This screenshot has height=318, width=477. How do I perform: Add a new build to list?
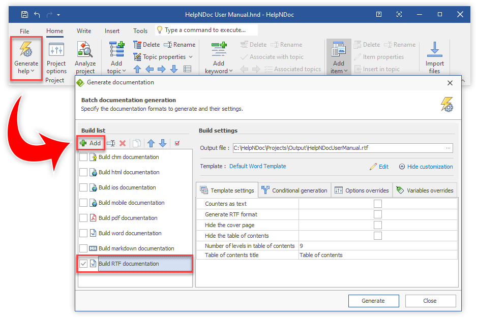tap(91, 143)
